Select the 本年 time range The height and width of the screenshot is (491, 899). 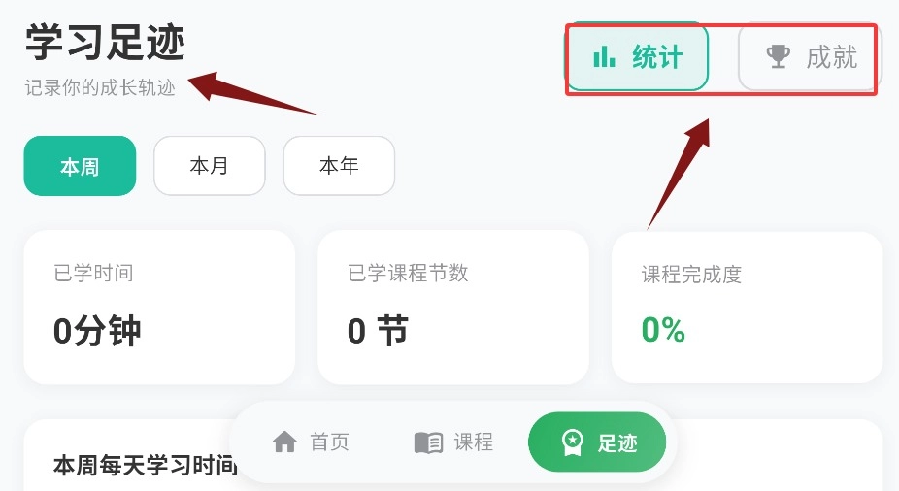click(x=339, y=166)
